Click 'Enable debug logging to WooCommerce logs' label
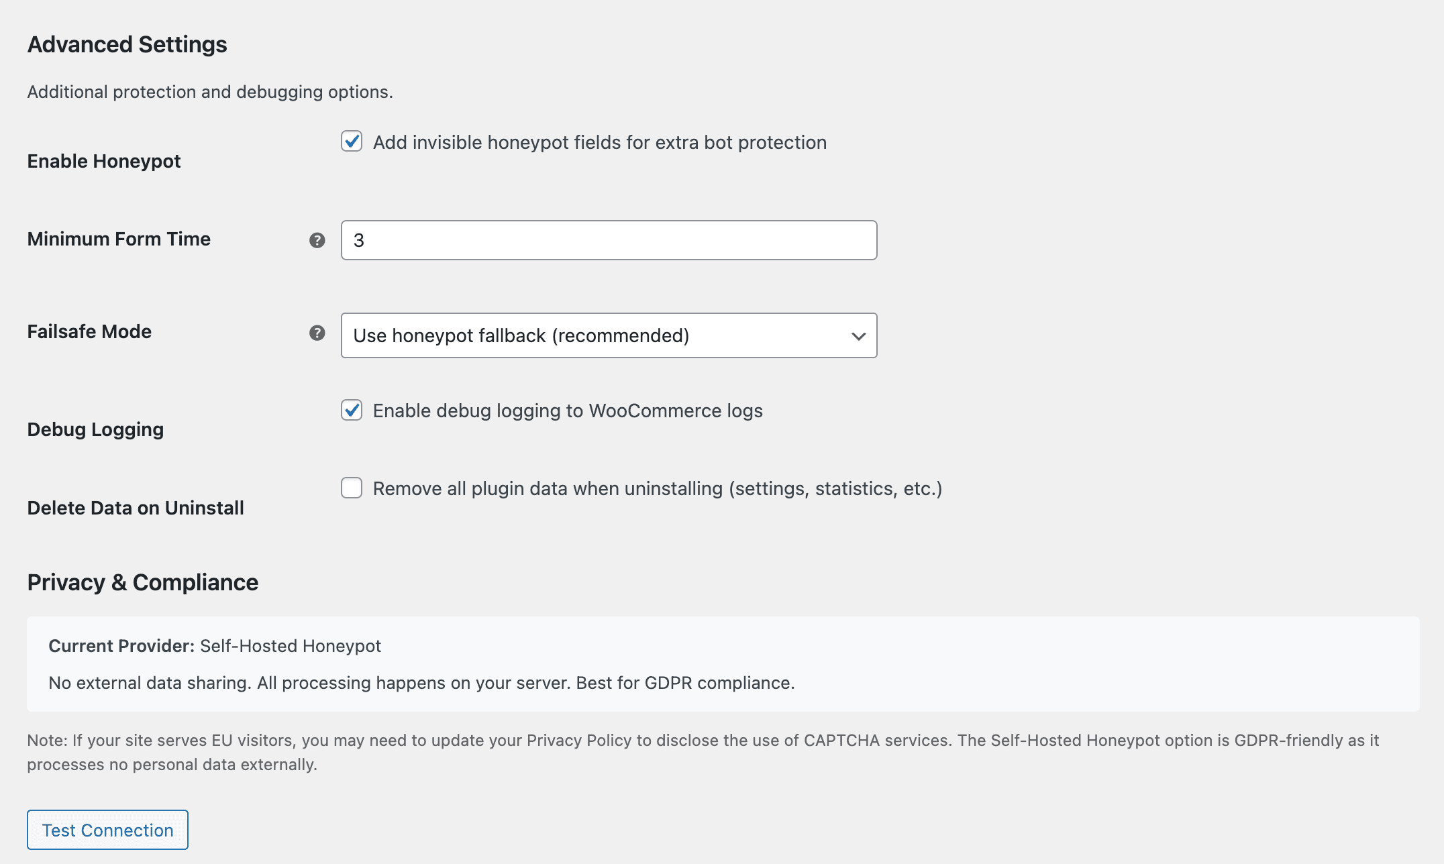 568,411
